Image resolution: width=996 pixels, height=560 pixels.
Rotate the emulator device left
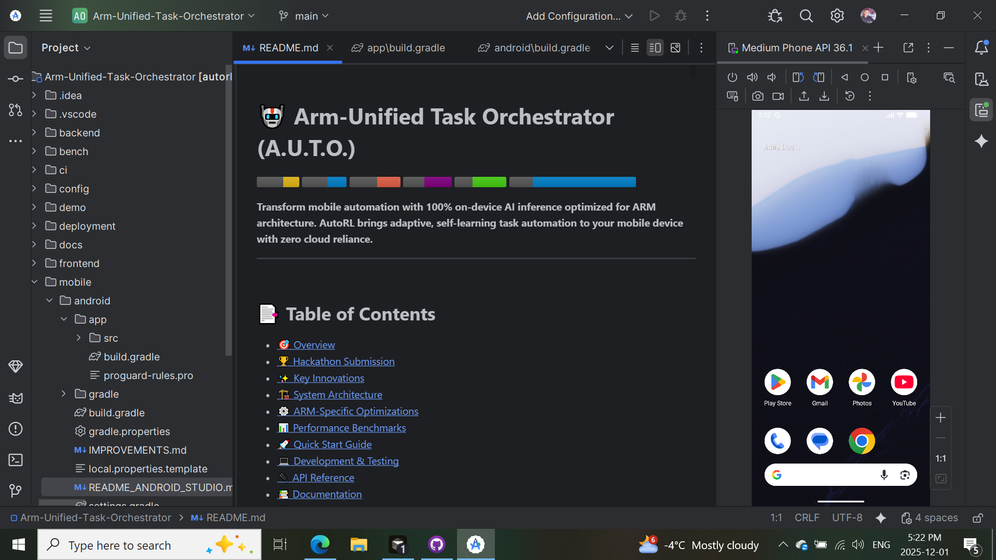[798, 77]
